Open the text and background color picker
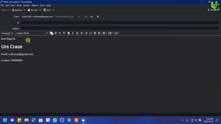This screenshot has width=221, height=124. [x=51, y=33]
